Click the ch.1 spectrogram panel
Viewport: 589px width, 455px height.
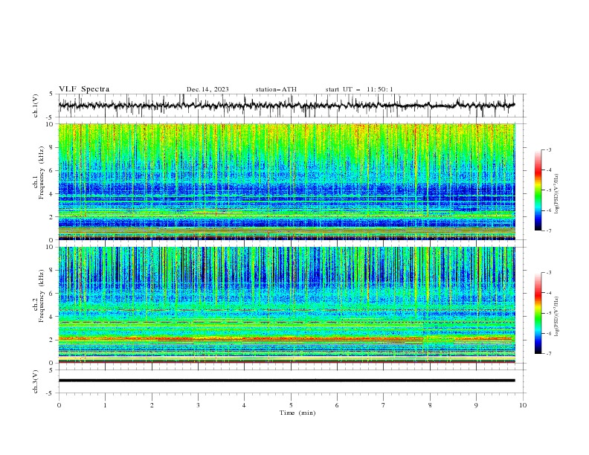coord(286,181)
